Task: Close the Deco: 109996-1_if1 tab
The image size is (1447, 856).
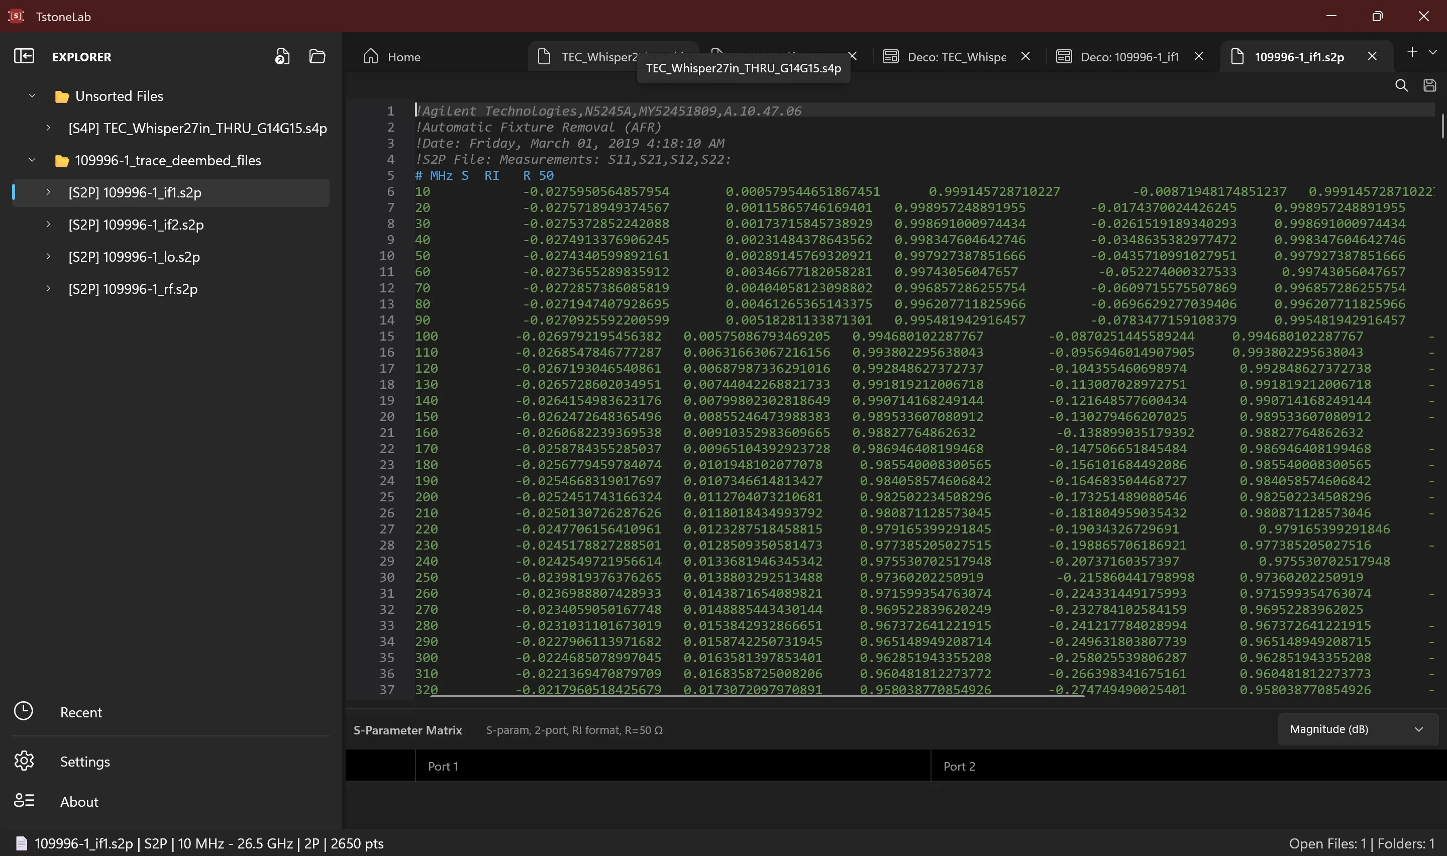Action: pyautogui.click(x=1198, y=56)
